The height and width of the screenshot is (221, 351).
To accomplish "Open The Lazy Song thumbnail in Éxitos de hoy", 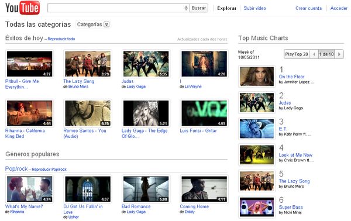I will 88,64.
